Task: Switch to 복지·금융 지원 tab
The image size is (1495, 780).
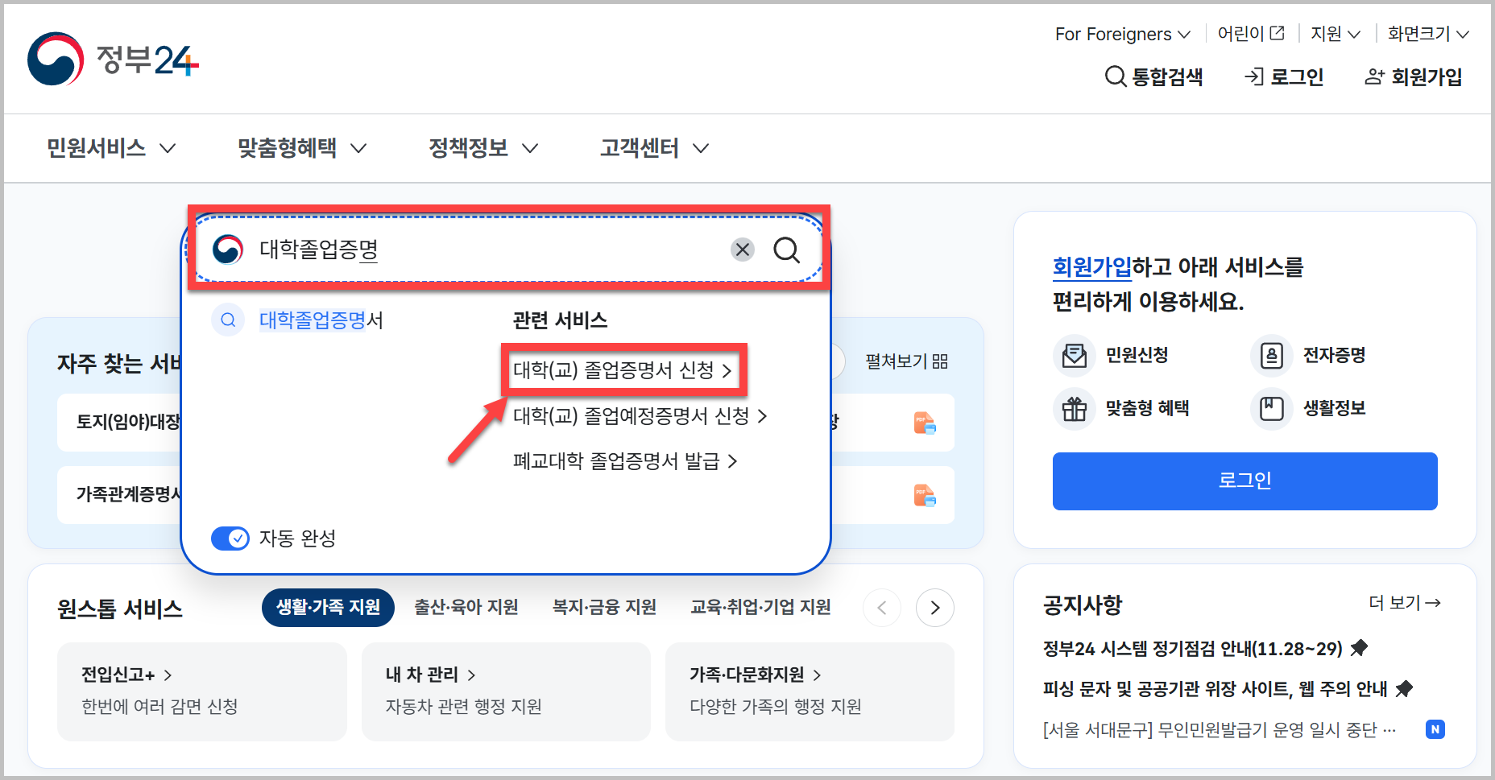Action: [x=604, y=607]
